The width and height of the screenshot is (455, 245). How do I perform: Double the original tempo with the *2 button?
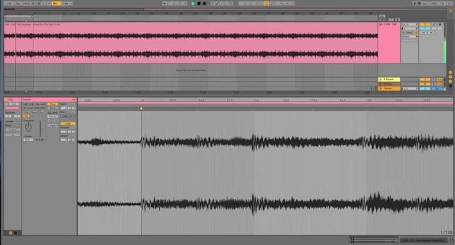coord(55,120)
